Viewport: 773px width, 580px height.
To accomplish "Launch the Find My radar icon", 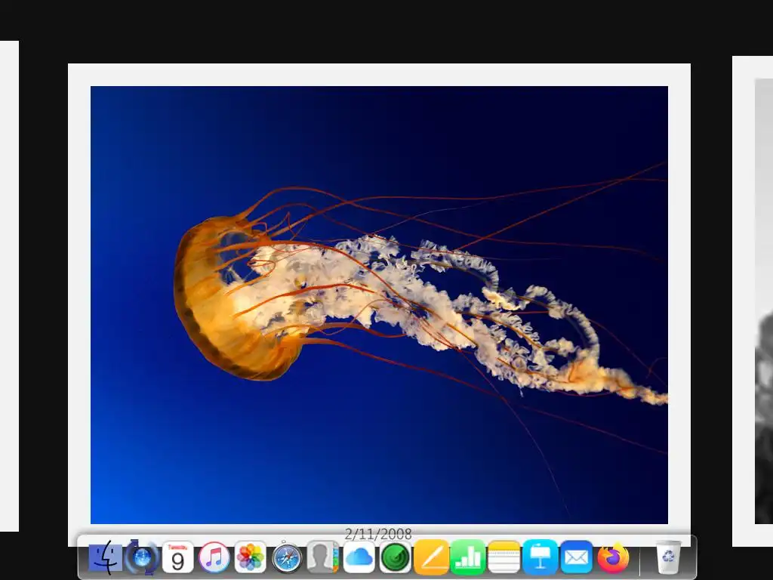I will coord(396,557).
